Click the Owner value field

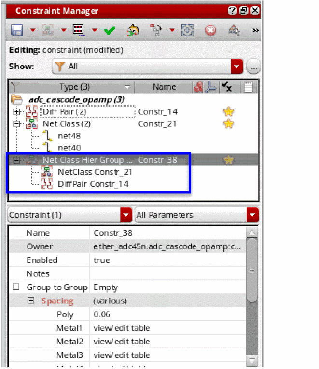click(167, 246)
